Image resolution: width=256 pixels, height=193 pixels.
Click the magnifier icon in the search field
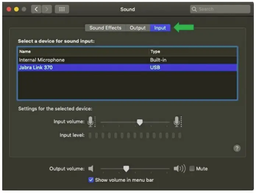click(x=194, y=9)
